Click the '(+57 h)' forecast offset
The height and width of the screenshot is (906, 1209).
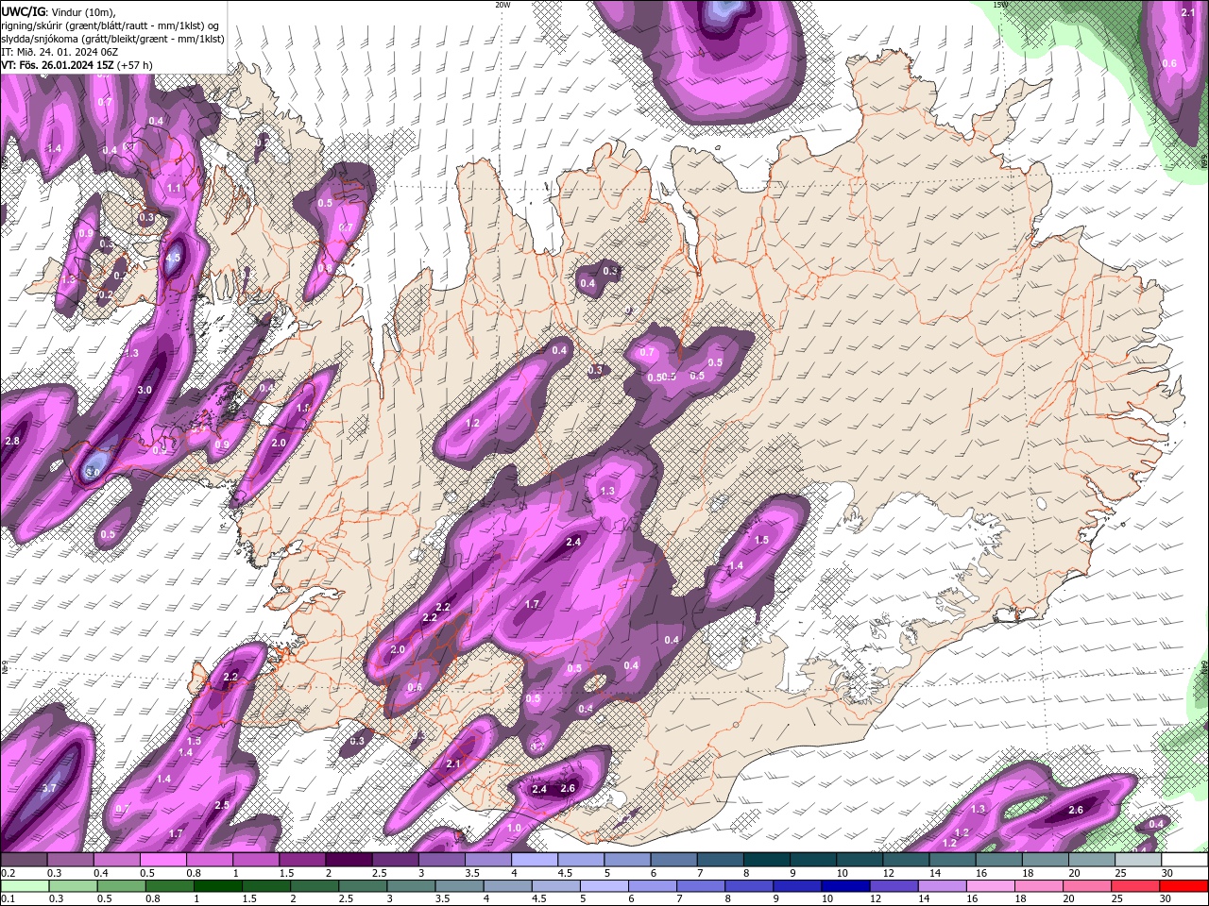(x=133, y=65)
